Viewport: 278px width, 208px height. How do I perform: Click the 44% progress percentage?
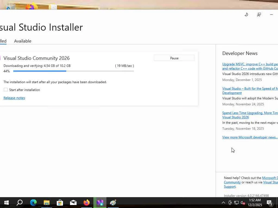pyautogui.click(x=7, y=71)
